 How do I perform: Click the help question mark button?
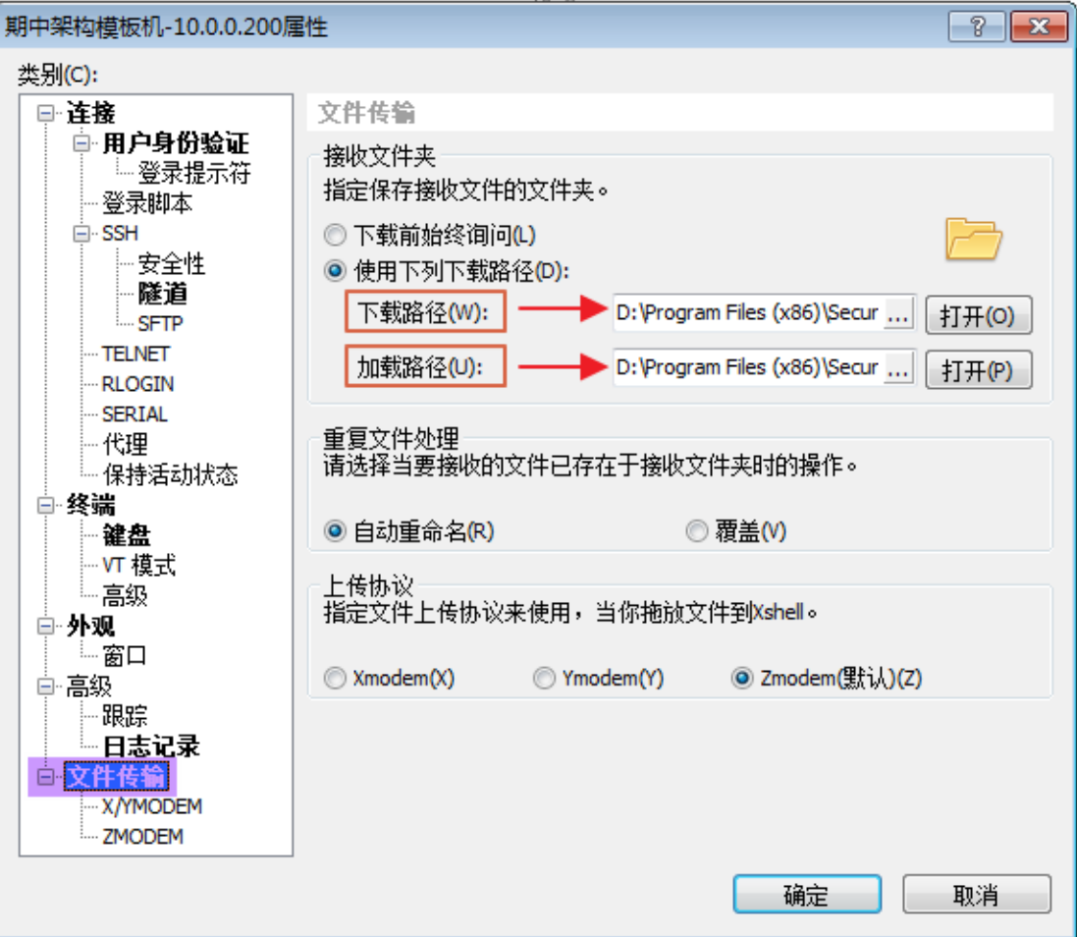pyautogui.click(x=977, y=27)
